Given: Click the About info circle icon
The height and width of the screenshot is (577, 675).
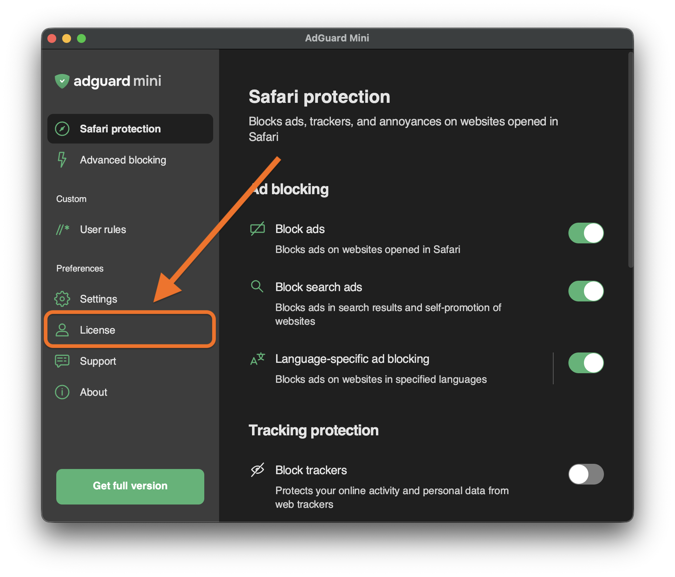Looking at the screenshot, I should 62,392.
